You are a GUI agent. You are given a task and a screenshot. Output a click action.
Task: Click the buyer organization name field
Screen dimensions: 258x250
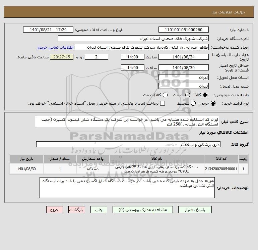point(133,38)
